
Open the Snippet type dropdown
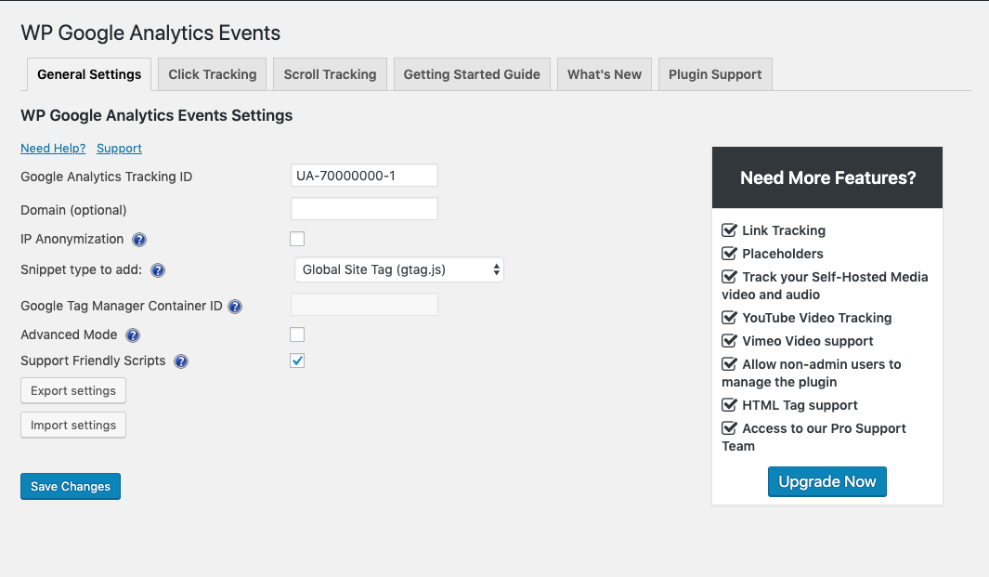[x=398, y=269]
